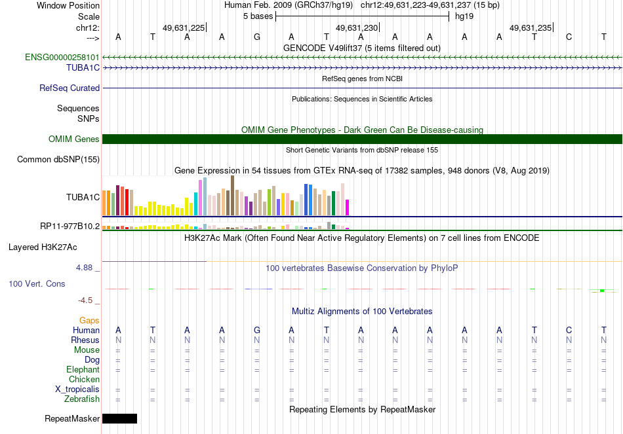The image size is (623, 434).
Task: Click the RP11-977B10.2 gene label
Action: [x=70, y=226]
